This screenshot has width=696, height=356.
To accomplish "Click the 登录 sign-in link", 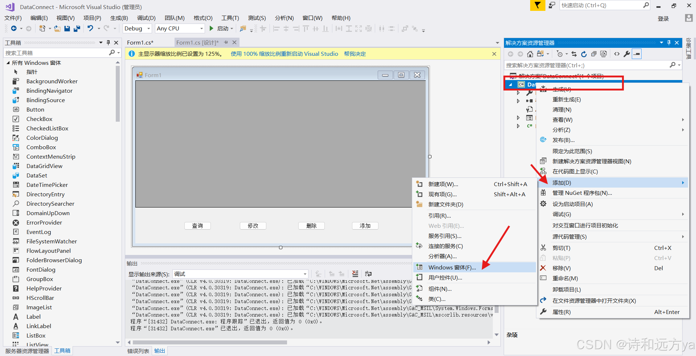I will 663,18.
